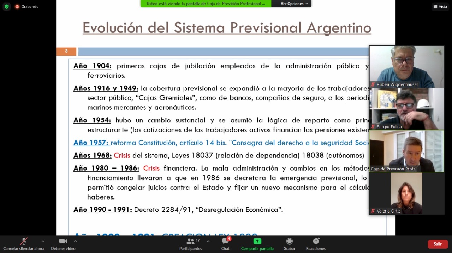The image size is (452, 253).
Task: Click the Años 1968: heading
Action: (92, 155)
